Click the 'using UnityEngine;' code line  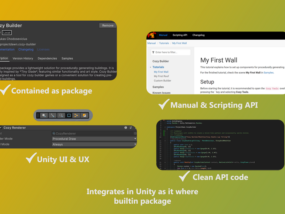(x=175, y=121)
